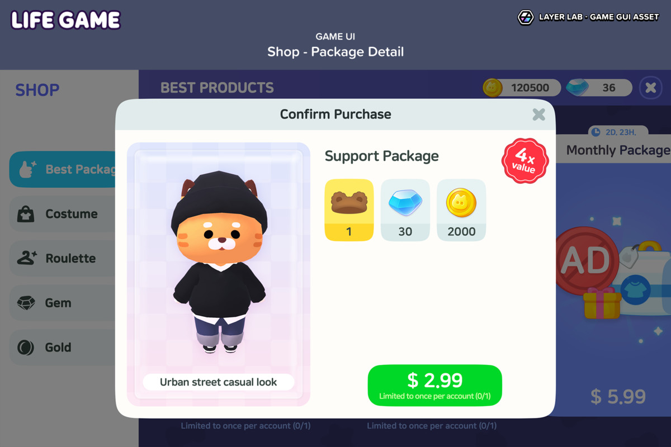Click the Urban street casual look label
Screen dimensions: 671x447
pos(219,382)
